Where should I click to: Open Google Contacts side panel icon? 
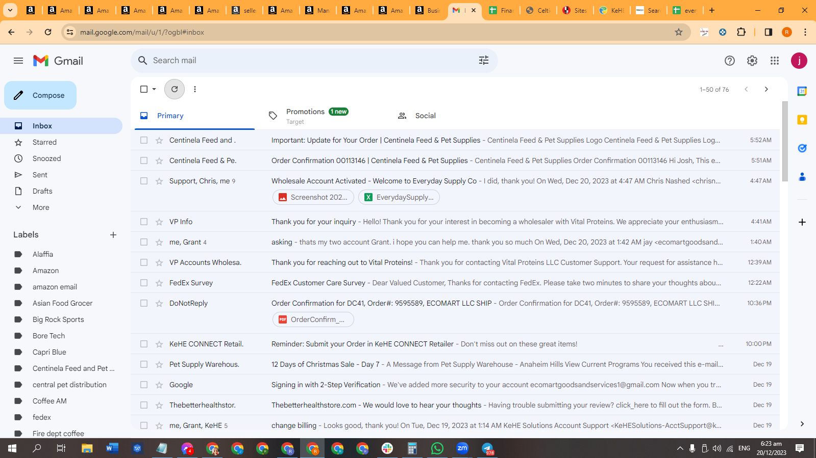coord(802,177)
